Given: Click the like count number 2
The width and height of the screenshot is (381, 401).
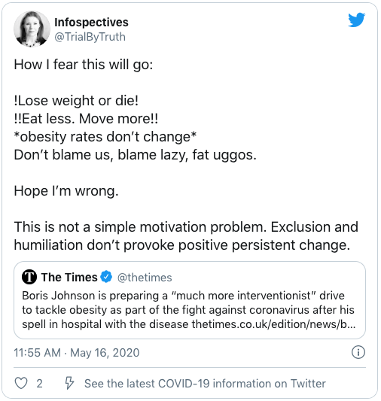Looking at the screenshot, I should coord(39,384).
